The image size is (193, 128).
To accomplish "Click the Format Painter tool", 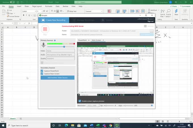I will [x=13, y=16].
